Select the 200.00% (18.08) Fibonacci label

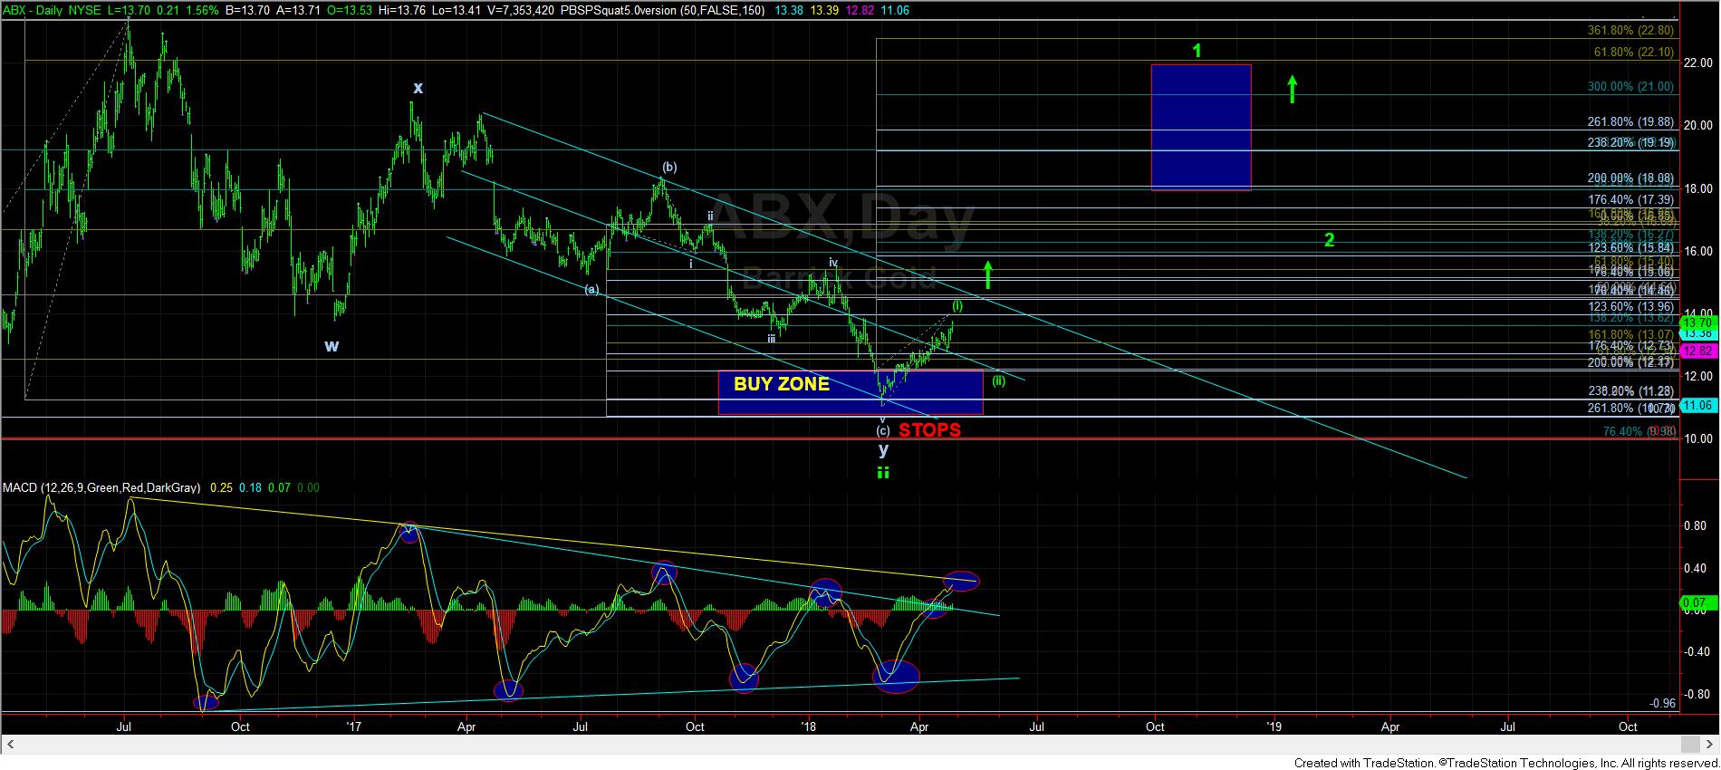point(1631,179)
